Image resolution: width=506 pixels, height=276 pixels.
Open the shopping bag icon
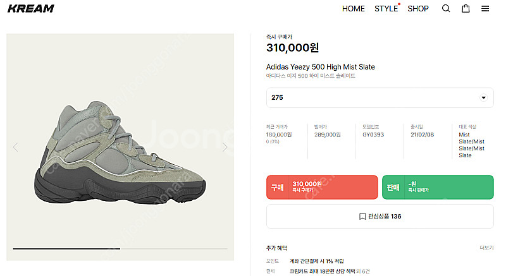tap(466, 9)
